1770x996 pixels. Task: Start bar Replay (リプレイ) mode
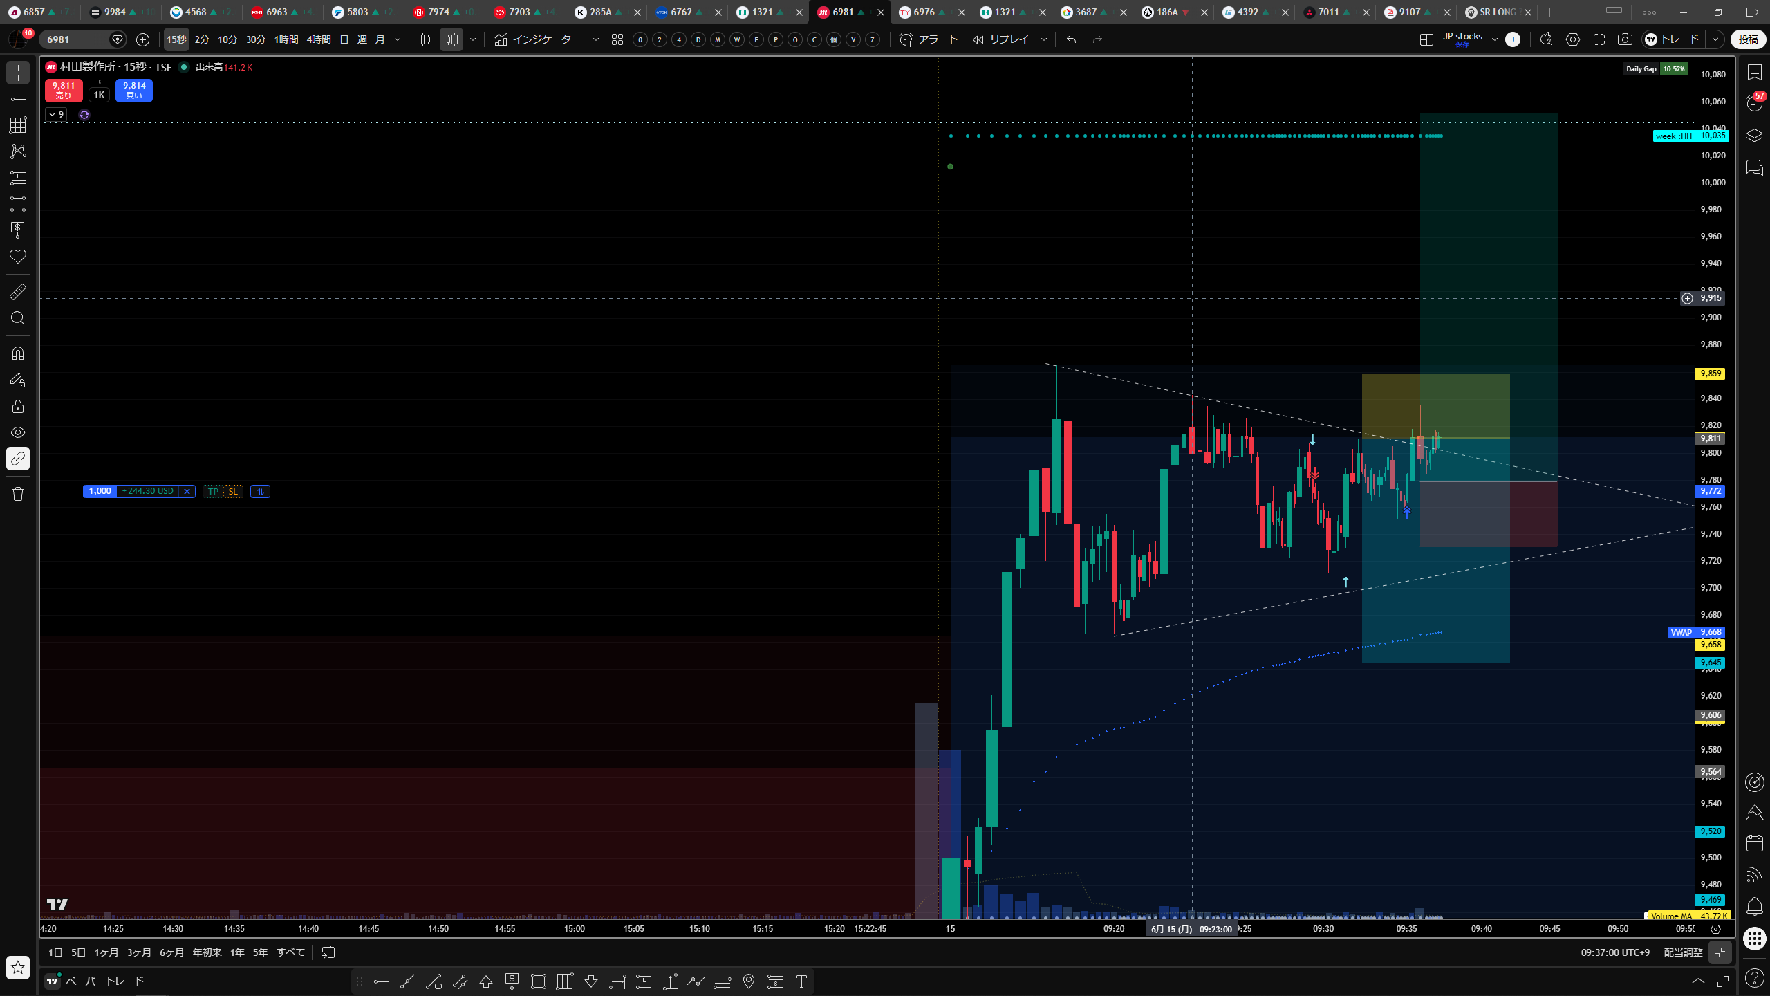(1000, 39)
